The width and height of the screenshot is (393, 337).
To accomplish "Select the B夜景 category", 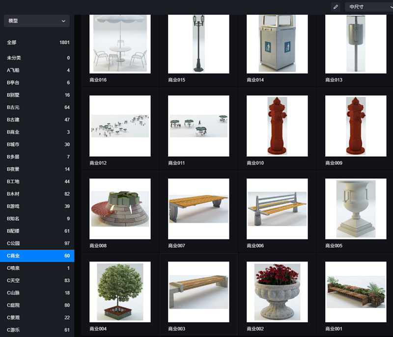I will point(37,169).
